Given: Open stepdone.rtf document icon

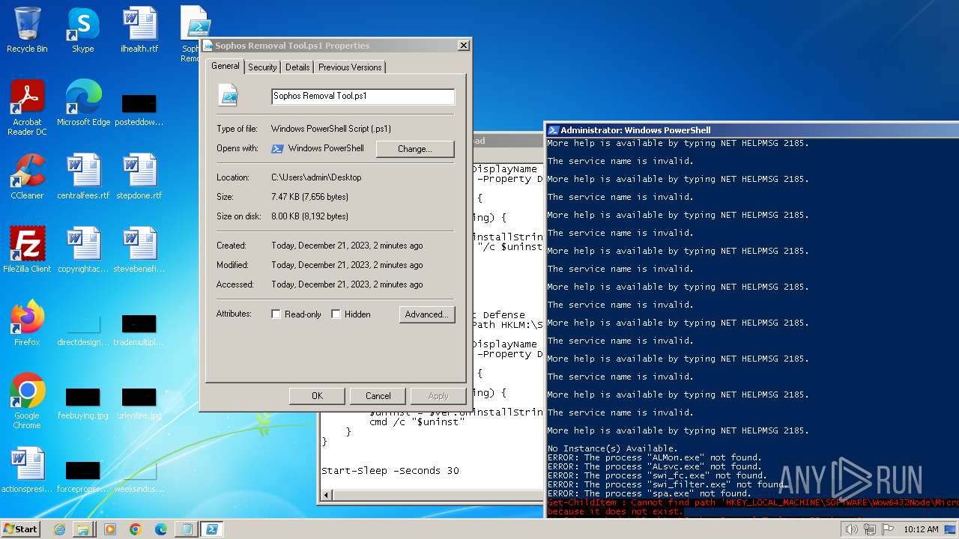Looking at the screenshot, I should (139, 177).
